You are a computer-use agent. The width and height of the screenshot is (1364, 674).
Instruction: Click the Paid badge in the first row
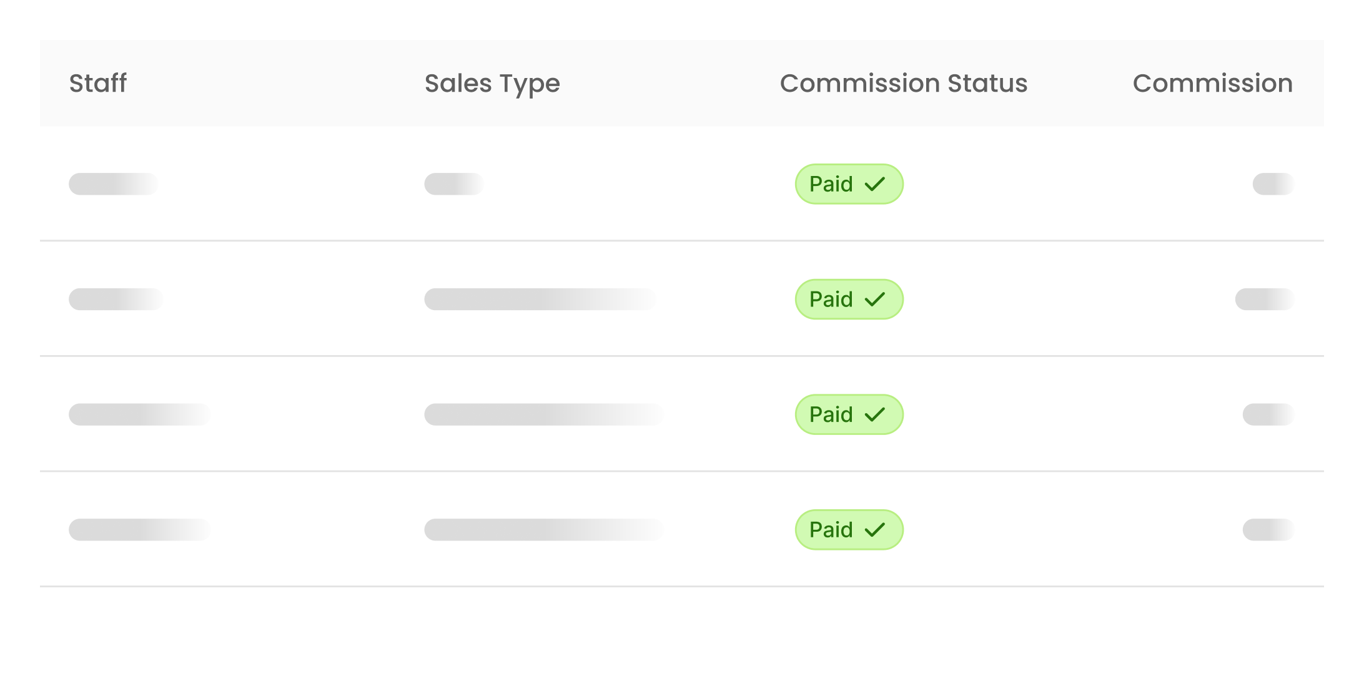pos(848,184)
